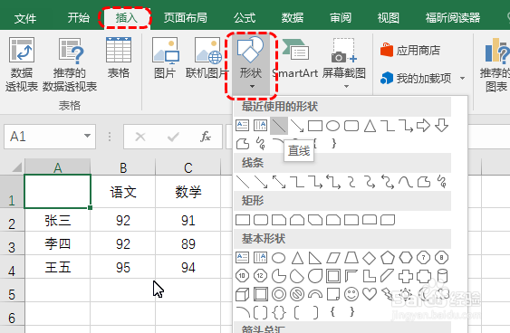Image resolution: width=510 pixels, height=333 pixels.
Task: Expand the My Add-ins dropdown arrow
Action: pyautogui.click(x=462, y=79)
